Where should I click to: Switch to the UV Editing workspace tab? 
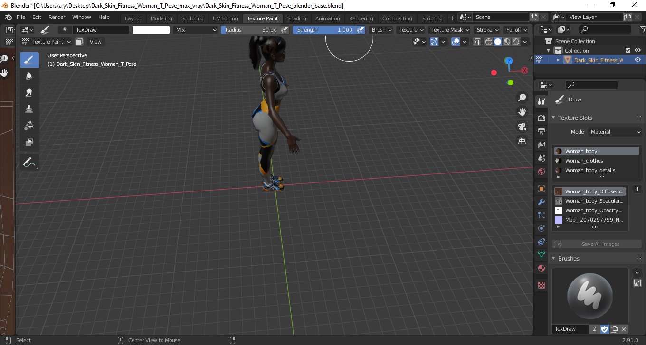225,18
